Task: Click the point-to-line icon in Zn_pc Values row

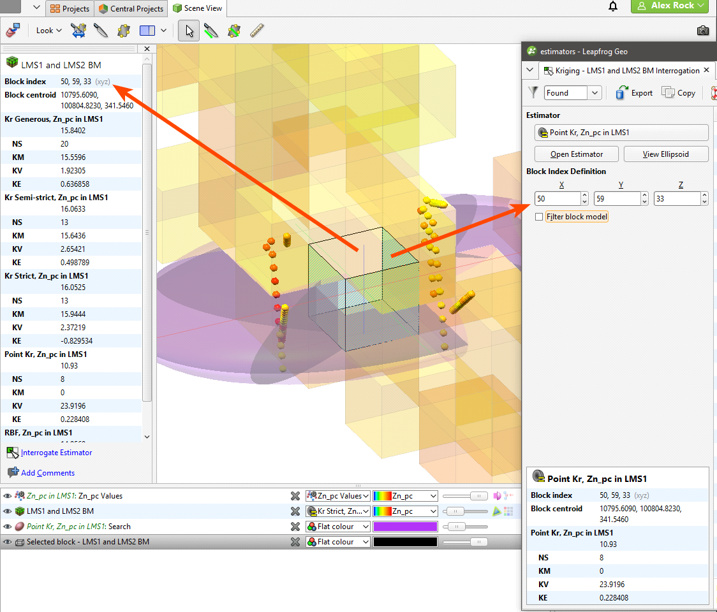Action: (508, 496)
